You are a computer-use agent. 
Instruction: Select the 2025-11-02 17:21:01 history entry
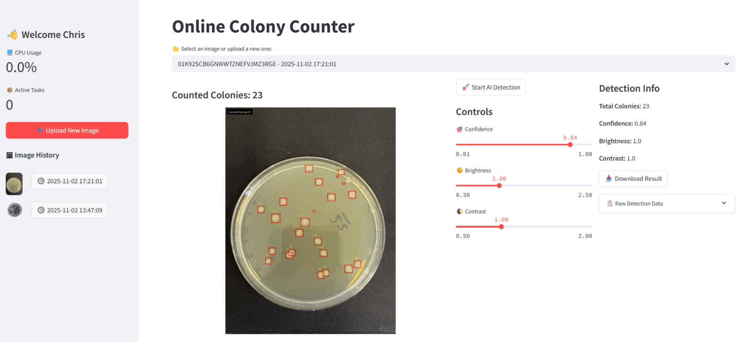69,181
